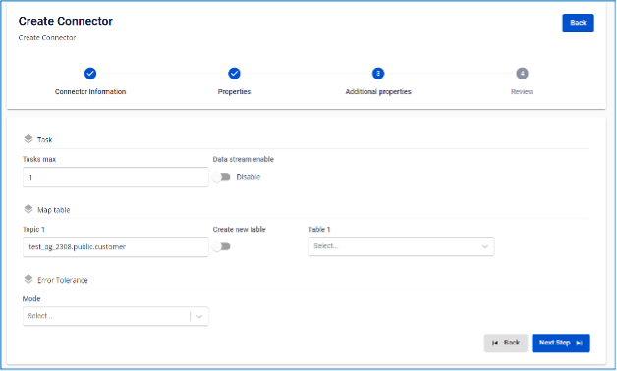
Task: Click the Tasks max label
Action: click(x=39, y=159)
